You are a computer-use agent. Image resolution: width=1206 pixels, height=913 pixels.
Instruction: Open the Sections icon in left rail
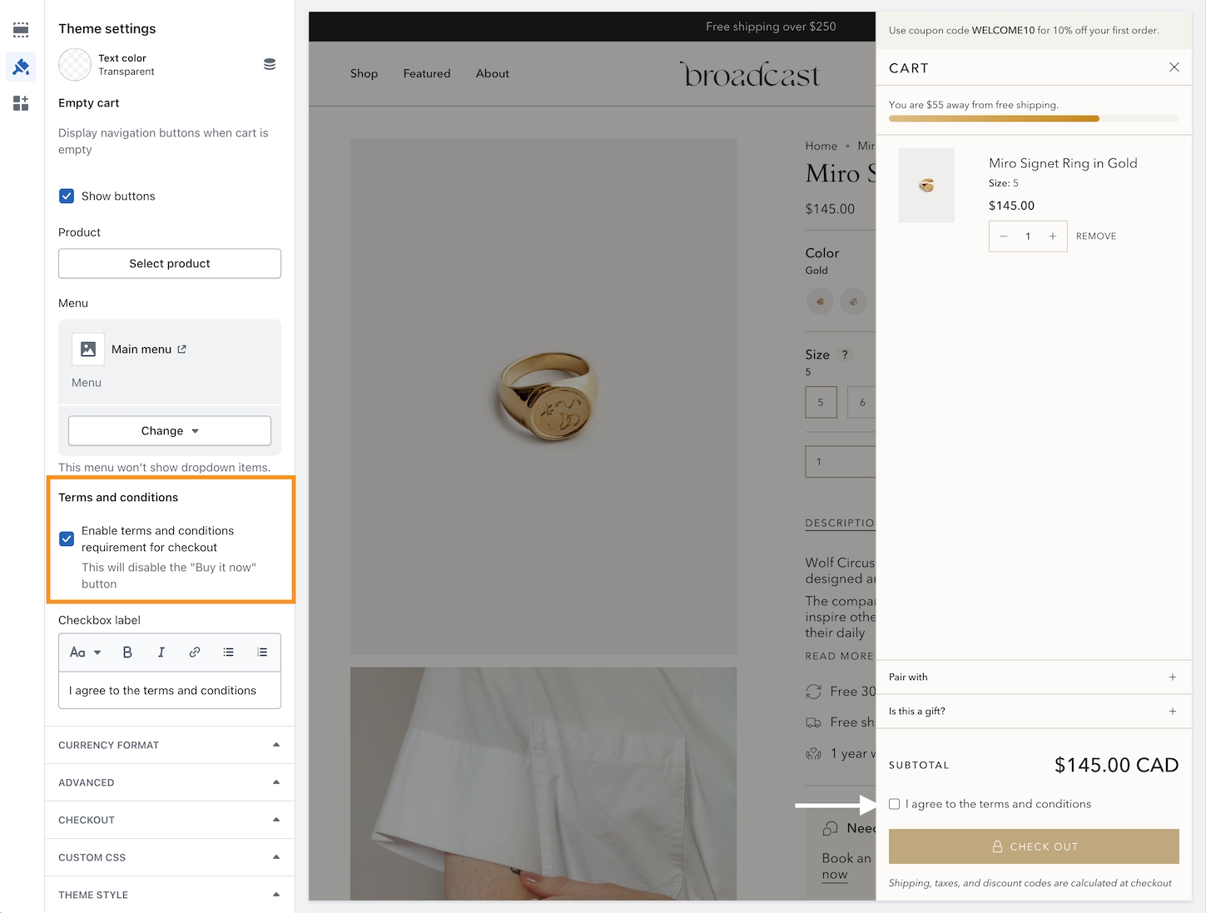click(21, 30)
